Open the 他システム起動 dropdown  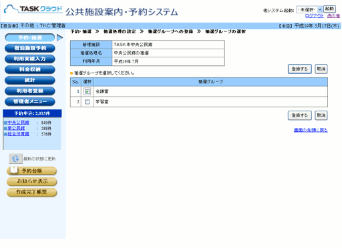point(309,9)
